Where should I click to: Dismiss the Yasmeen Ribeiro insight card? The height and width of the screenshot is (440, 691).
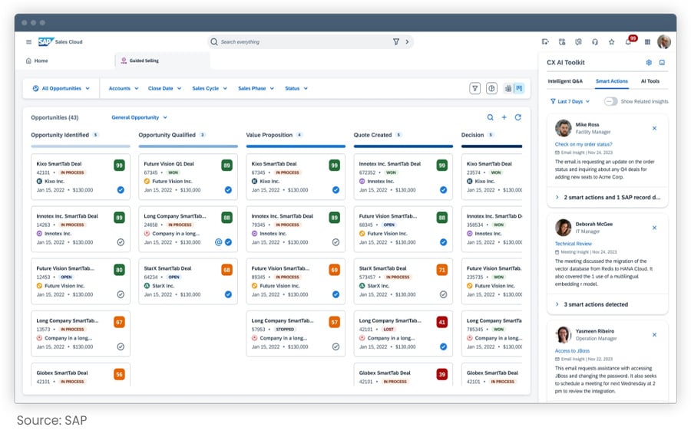654,335
